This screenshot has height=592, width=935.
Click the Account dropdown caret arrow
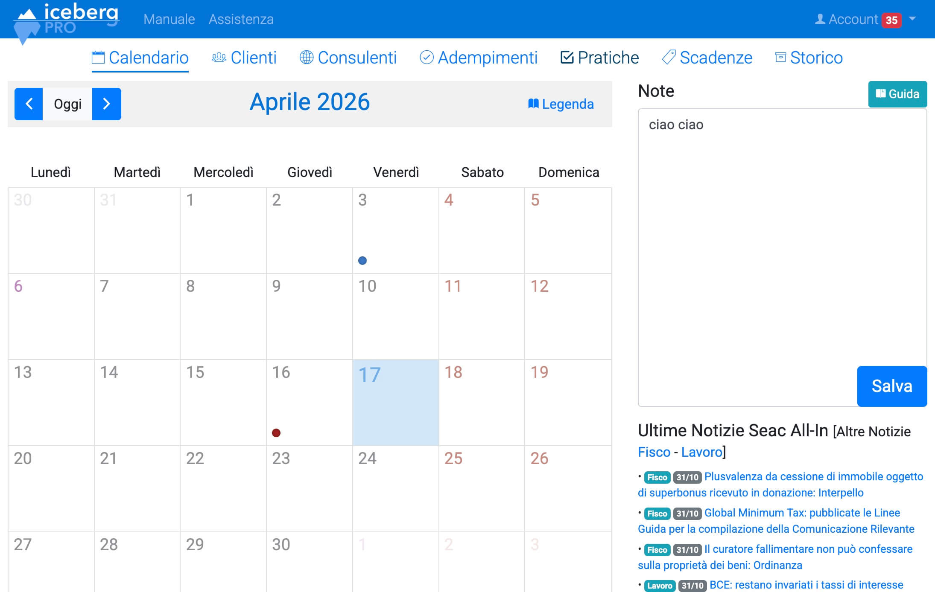coord(912,19)
